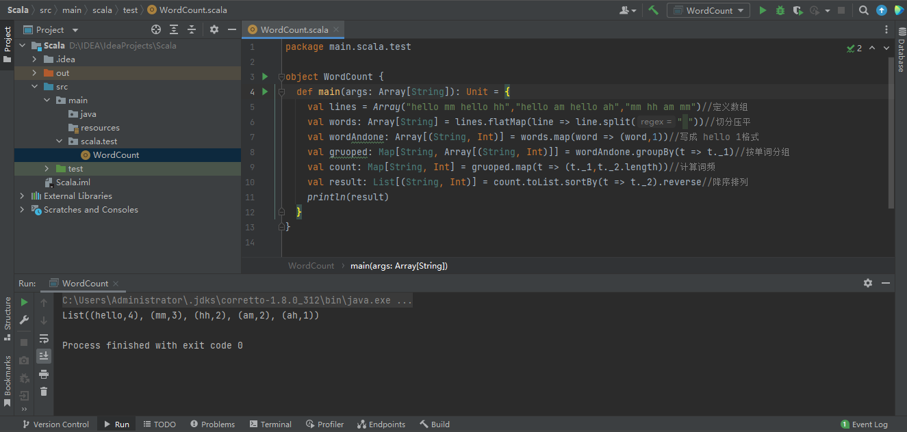Clear console output with the trash icon
This screenshot has width=907, height=432.
[44, 392]
